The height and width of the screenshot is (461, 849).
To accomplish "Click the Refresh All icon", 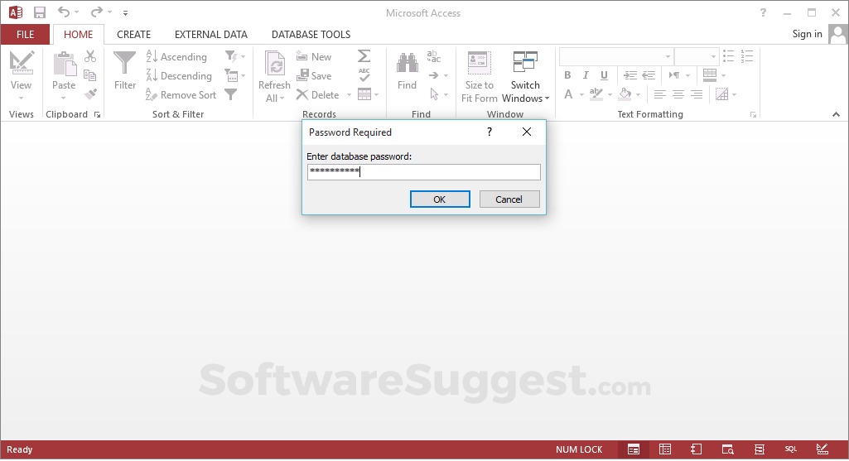I will click(274, 64).
